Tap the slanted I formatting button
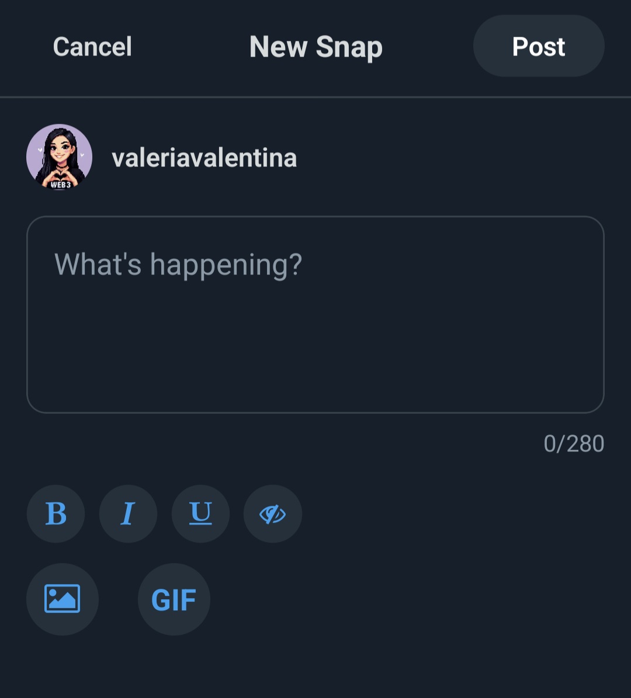Screen dimensions: 631x698 coord(128,514)
